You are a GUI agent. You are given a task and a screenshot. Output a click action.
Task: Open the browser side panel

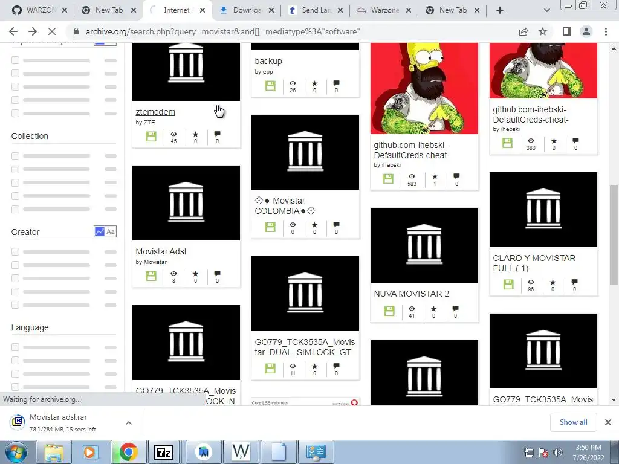click(x=567, y=31)
